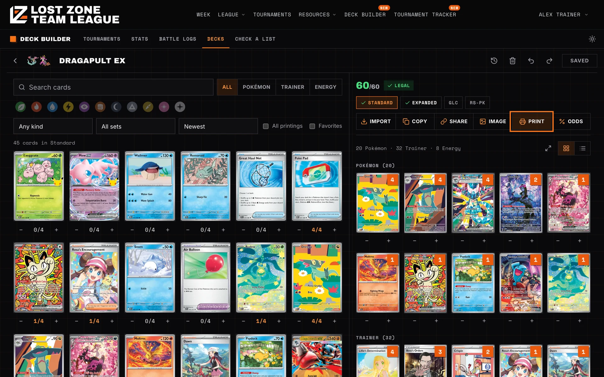
Task: Filter cards by Darkness energy type icon
Action: click(x=116, y=107)
